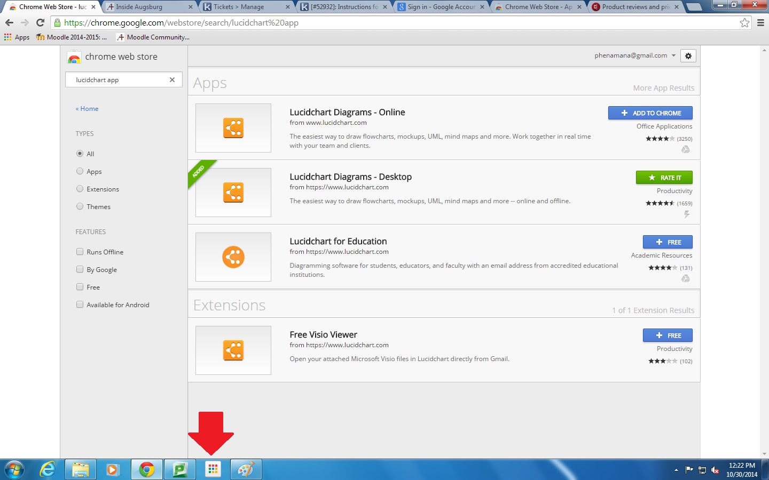Image resolution: width=769 pixels, height=480 pixels.
Task: Click star rating for Free Visio Viewer (102)
Action: click(663, 361)
